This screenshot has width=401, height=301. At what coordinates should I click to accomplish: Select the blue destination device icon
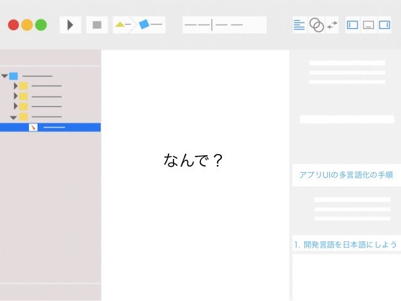(x=144, y=25)
